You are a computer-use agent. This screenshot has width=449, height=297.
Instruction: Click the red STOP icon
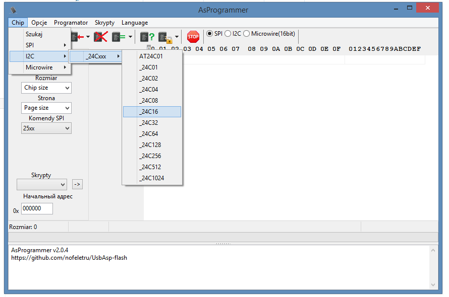point(193,37)
